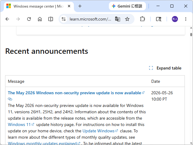Click the expand table brackets icon
193x145 pixels.
151,68
